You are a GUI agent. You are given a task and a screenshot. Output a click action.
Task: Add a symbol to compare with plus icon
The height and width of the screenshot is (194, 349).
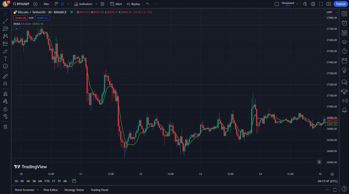pyautogui.click(x=35, y=4)
